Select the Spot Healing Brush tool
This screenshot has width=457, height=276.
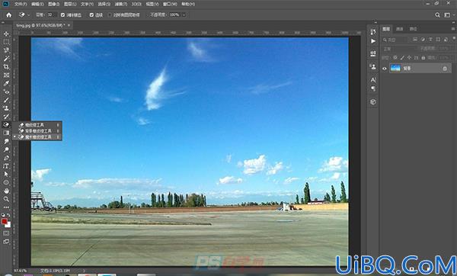pyautogui.click(x=6, y=91)
